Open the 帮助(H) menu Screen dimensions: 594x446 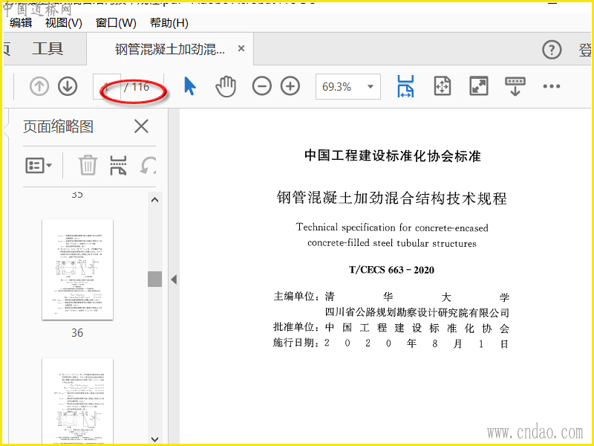(169, 23)
